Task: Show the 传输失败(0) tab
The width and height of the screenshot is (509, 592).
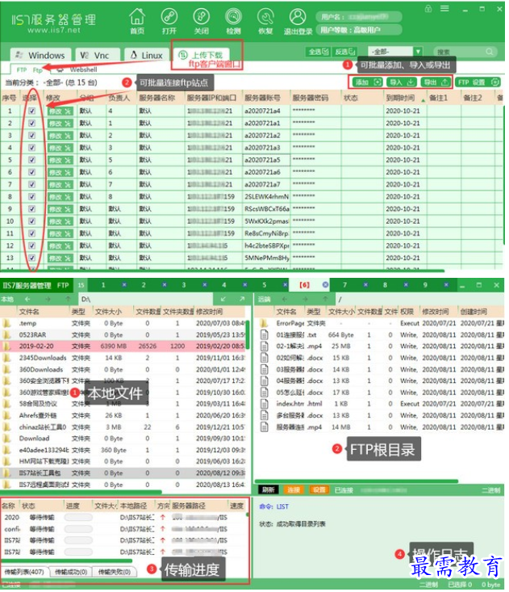Action: pyautogui.click(x=115, y=572)
